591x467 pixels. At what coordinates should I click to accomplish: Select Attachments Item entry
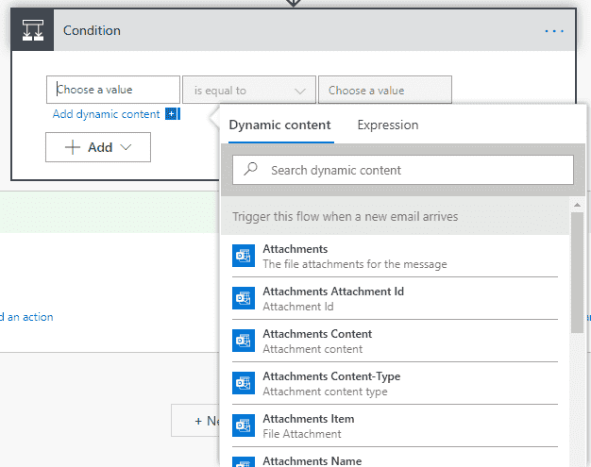[395, 425]
